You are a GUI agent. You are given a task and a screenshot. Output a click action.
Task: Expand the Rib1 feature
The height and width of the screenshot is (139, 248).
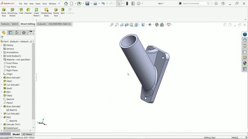click(x=2, y=92)
